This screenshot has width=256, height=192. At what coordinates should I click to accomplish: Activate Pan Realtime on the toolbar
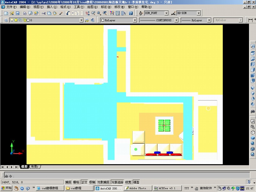coord(88,13)
